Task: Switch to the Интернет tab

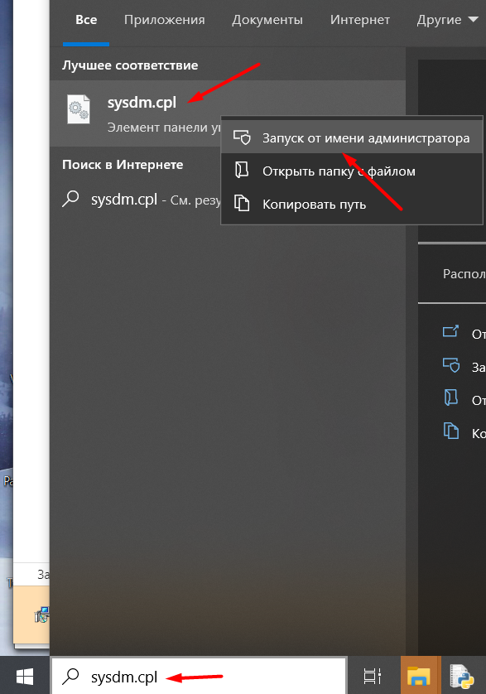Action: (x=360, y=20)
